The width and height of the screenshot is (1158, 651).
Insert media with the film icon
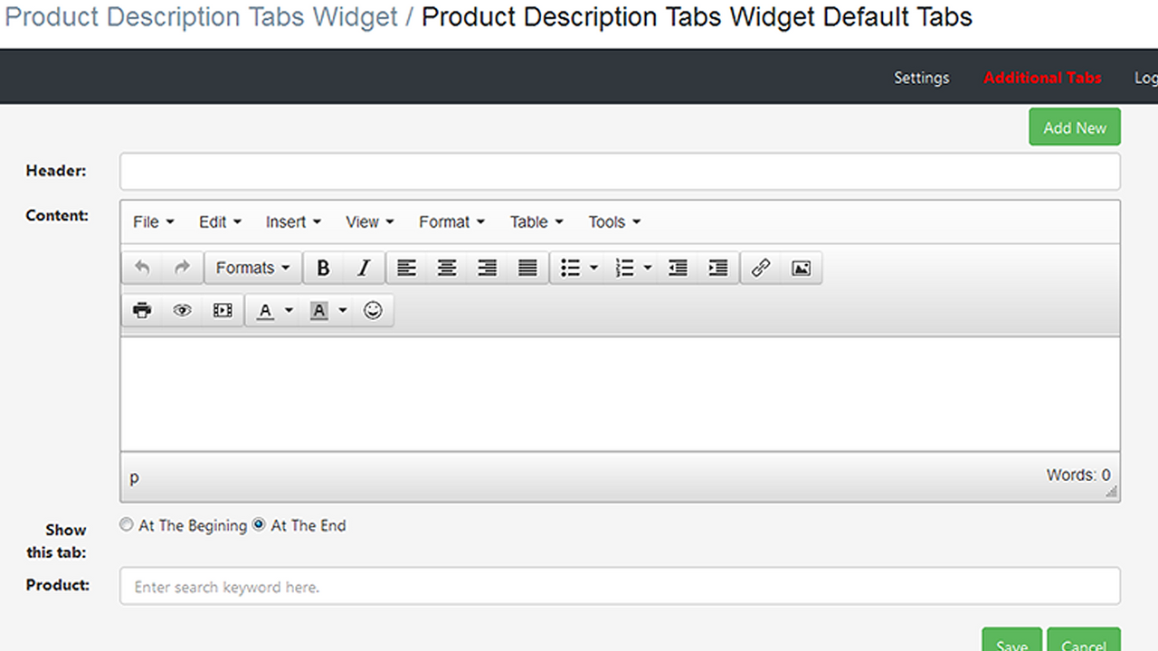click(223, 310)
